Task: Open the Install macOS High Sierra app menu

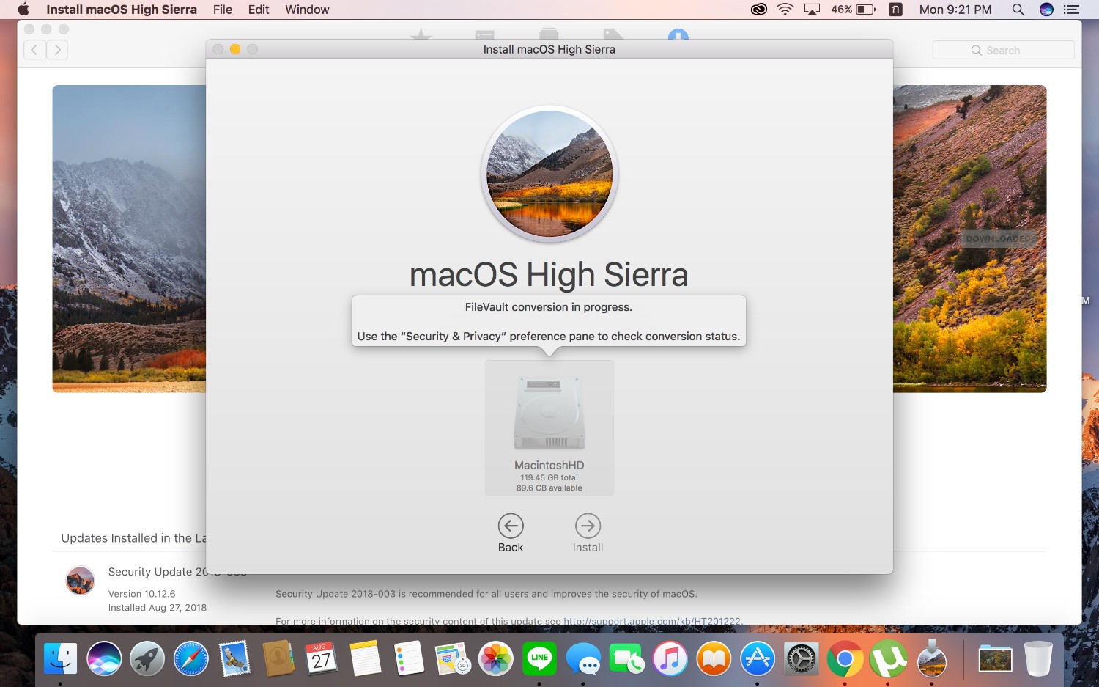Action: (x=122, y=10)
